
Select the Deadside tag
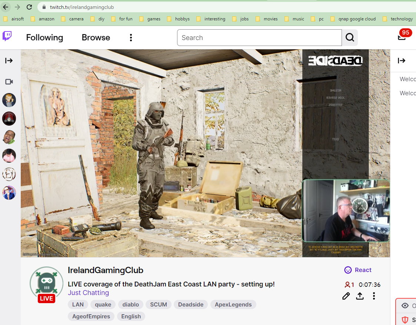[190, 305]
